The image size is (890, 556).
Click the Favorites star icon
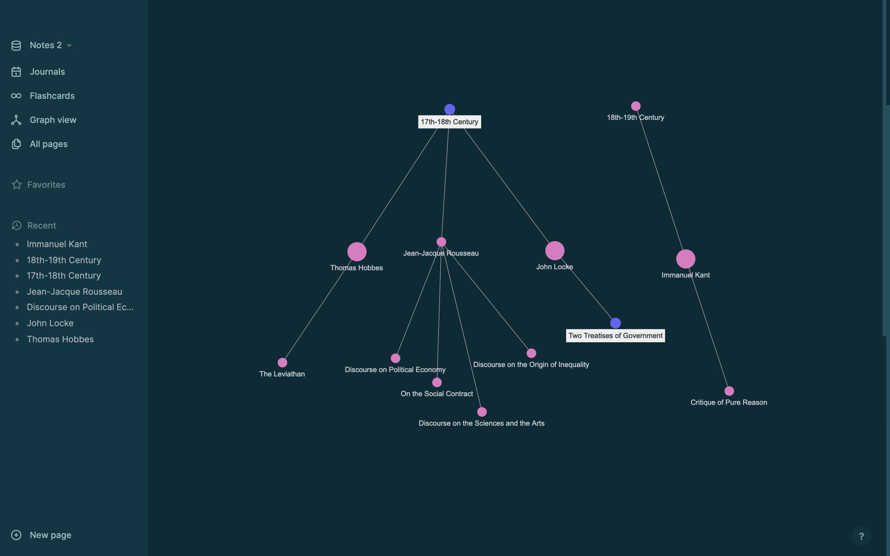(x=17, y=185)
